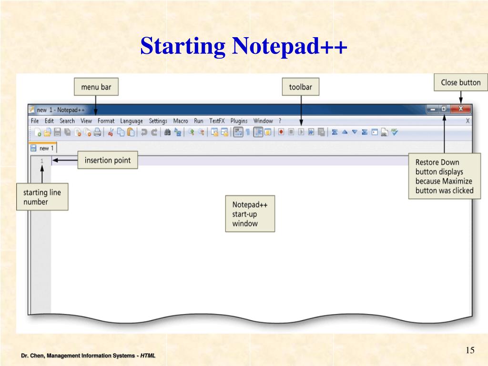The height and width of the screenshot is (366, 488).
Task: Click the ABC spell-check checkmark icon
Action: coord(394,132)
